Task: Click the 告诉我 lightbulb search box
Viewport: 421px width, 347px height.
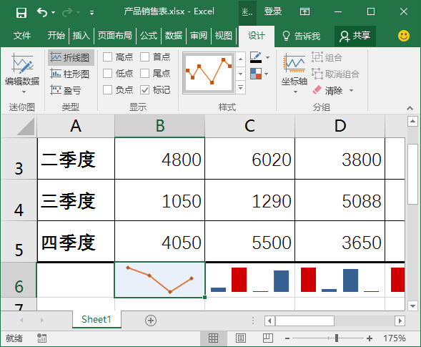Action: tap(301, 36)
